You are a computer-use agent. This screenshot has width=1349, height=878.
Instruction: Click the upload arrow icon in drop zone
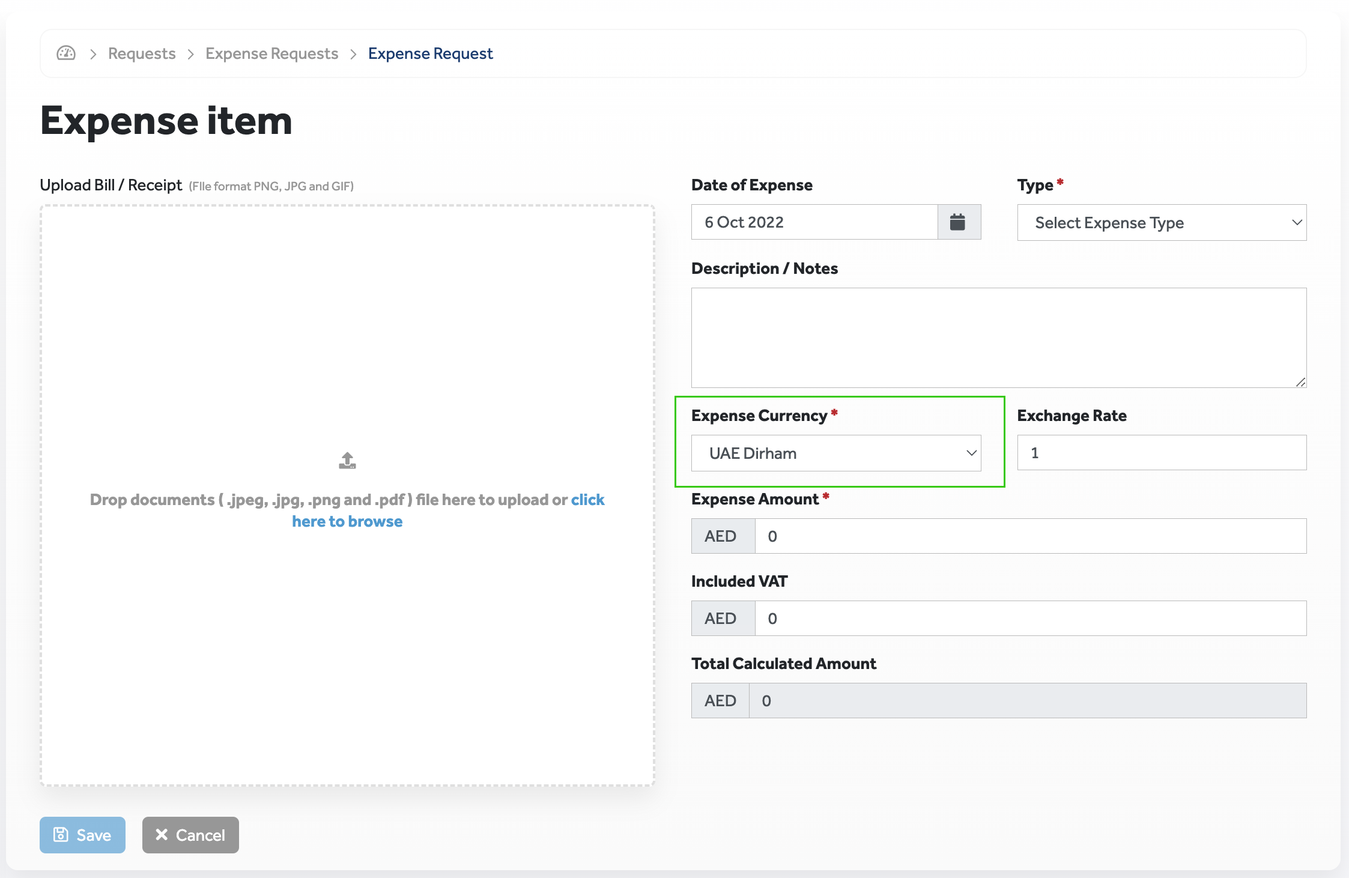pos(347,461)
